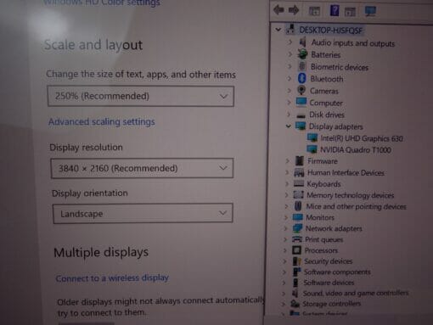Click the Firmware chip icon
The image size is (433, 325).
pos(299,160)
